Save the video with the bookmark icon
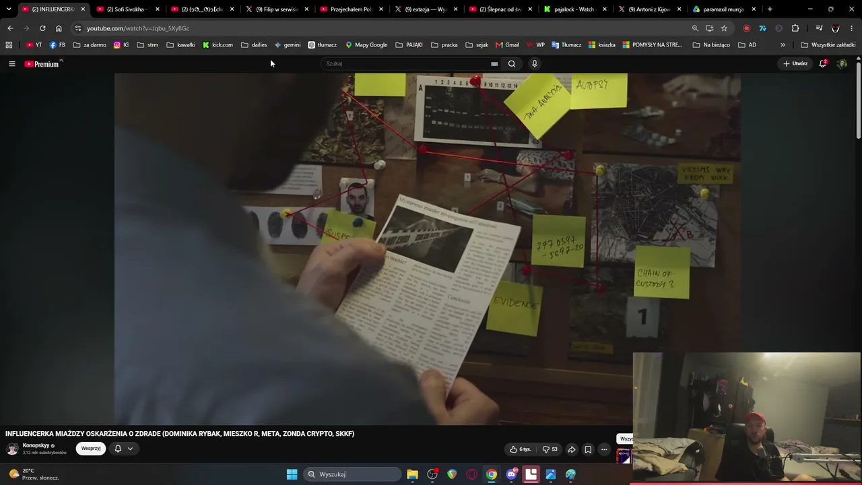Viewport: 862px width, 485px height. (588, 449)
